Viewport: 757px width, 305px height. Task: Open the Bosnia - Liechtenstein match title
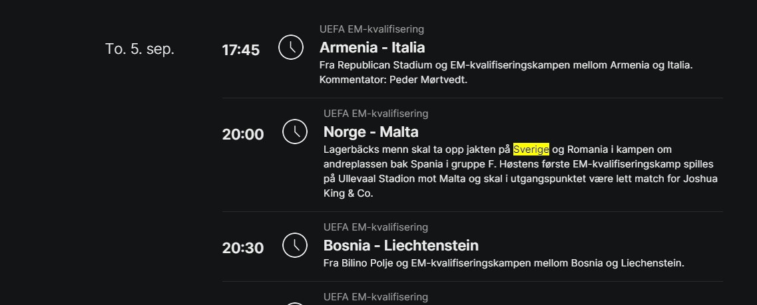401,245
